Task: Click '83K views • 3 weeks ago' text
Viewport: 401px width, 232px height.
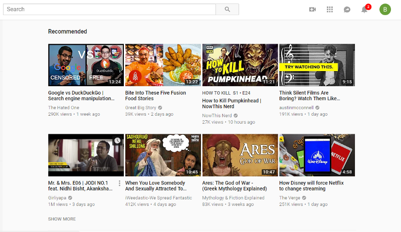Action: pyautogui.click(x=228, y=204)
